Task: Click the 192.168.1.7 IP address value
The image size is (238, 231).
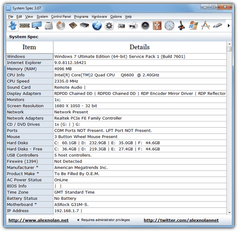Action: coord(68,211)
